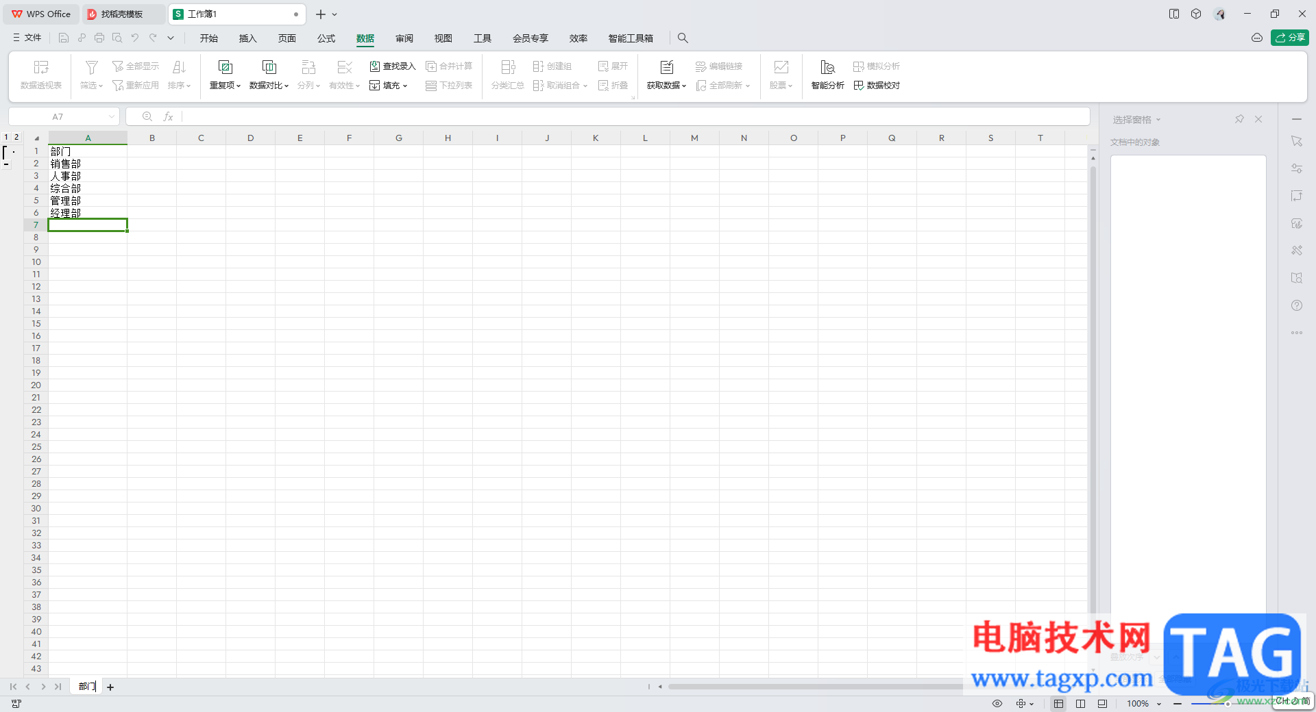Click Edit Links (编辑链接) button

click(719, 66)
